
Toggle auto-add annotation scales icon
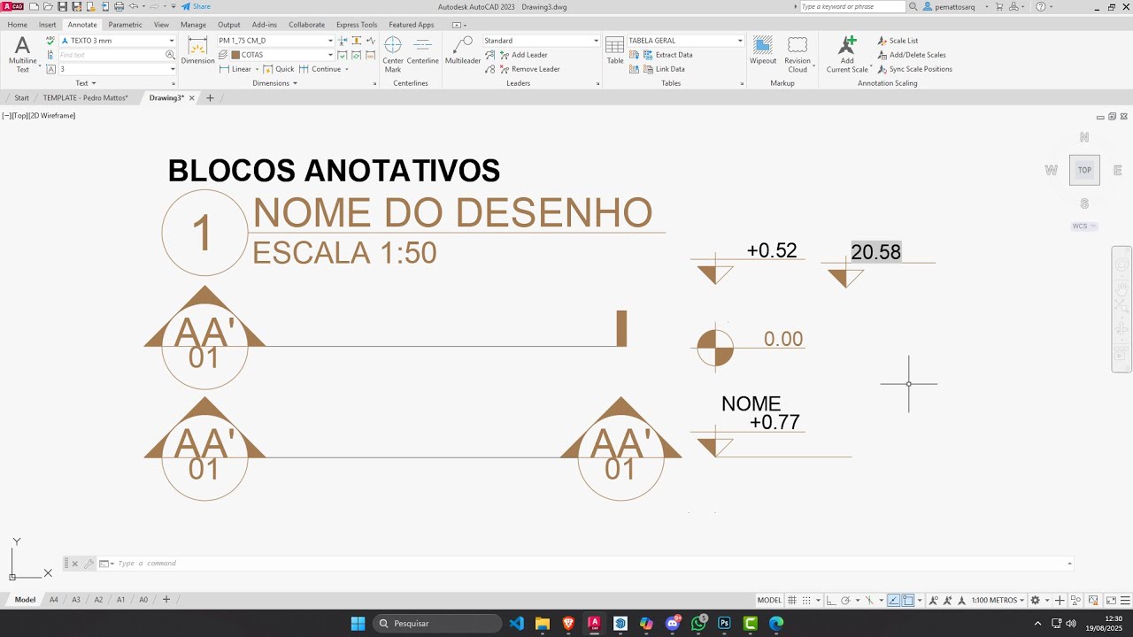947,600
